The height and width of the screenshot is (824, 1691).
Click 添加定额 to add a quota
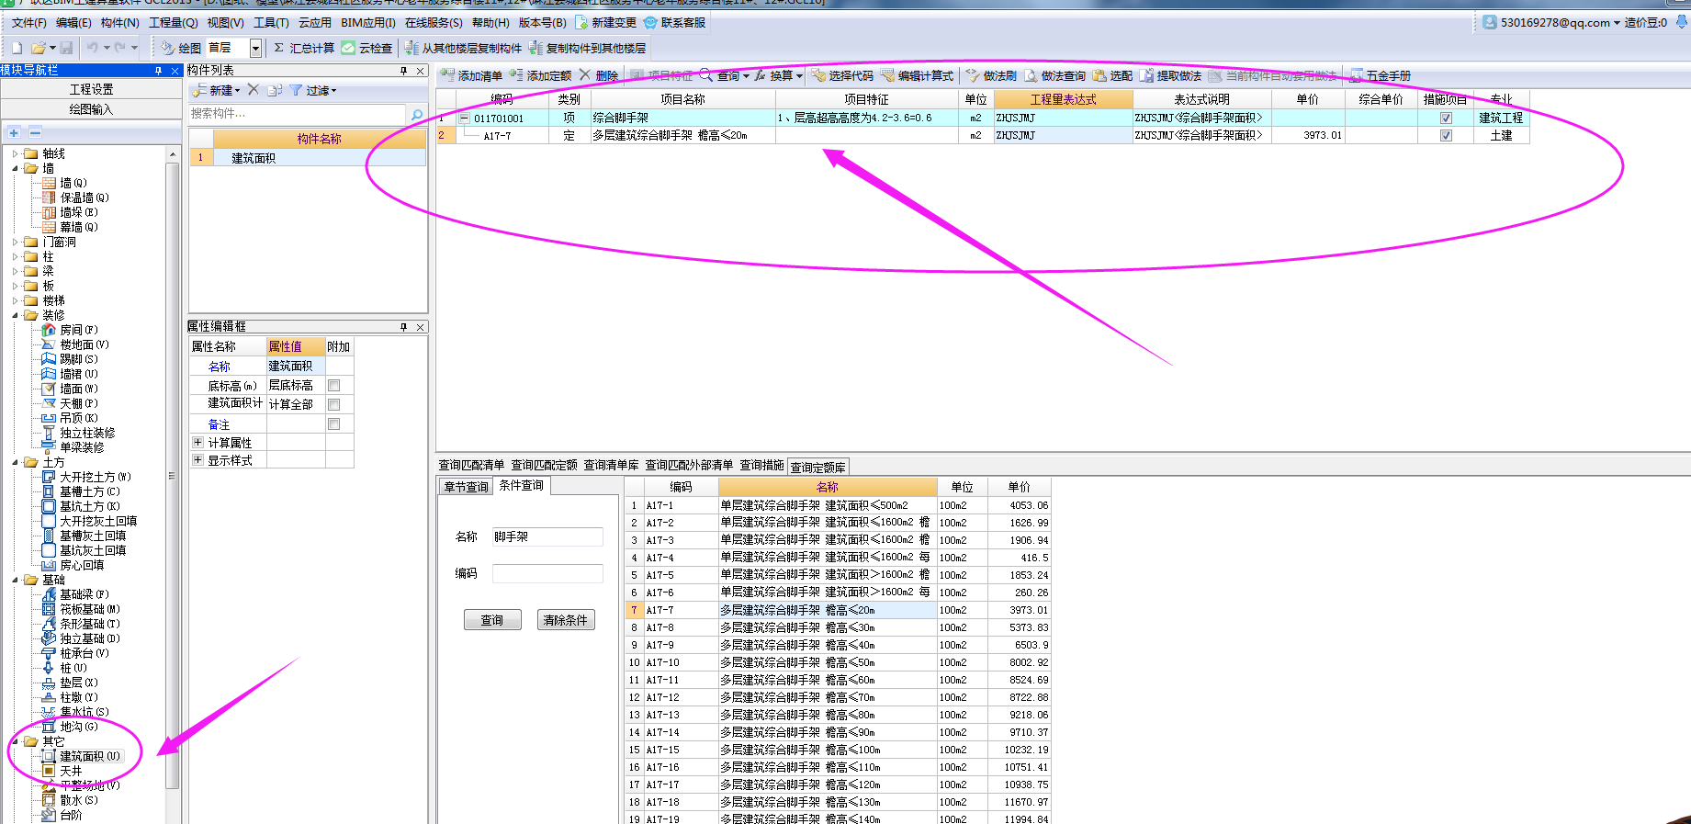(541, 75)
